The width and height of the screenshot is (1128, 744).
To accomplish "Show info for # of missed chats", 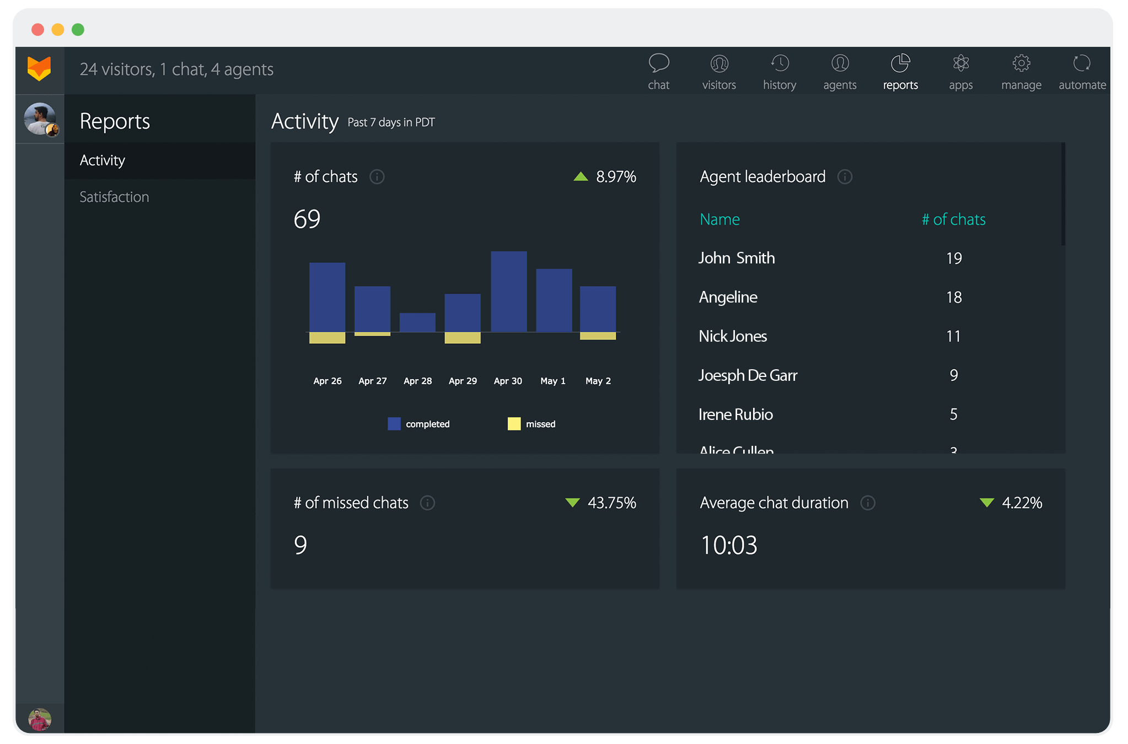I will pyautogui.click(x=427, y=503).
